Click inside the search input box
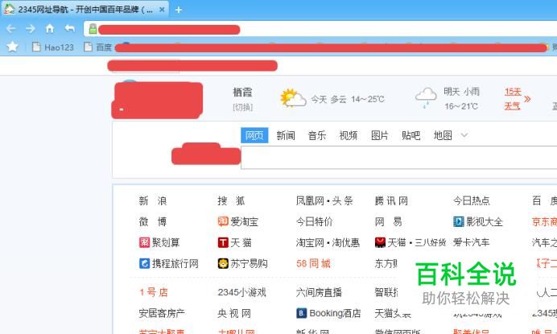The height and width of the screenshot is (334, 557). (x=398, y=158)
